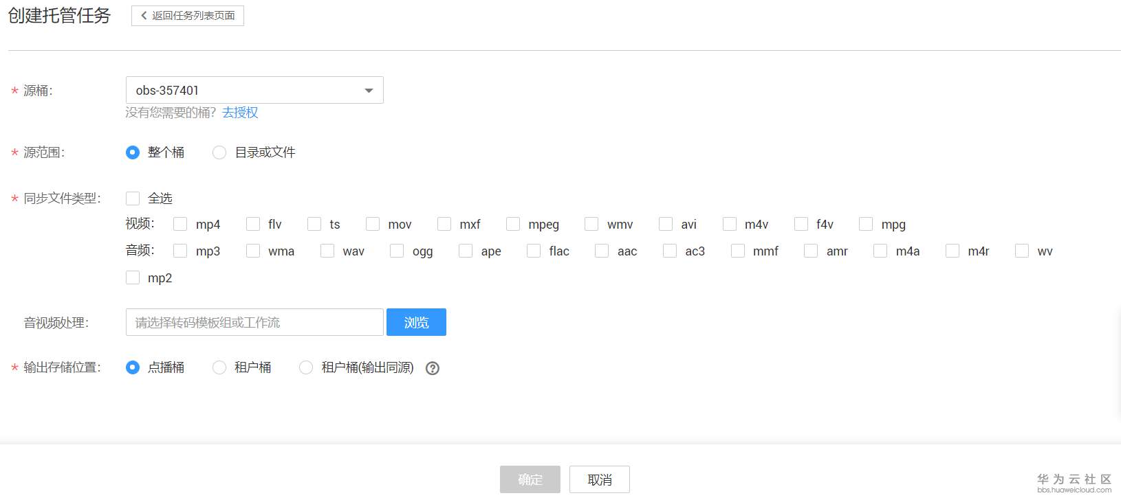Click the help icon beside 租户桶(输出同源)
This screenshot has height=500, width=1121.
(433, 368)
